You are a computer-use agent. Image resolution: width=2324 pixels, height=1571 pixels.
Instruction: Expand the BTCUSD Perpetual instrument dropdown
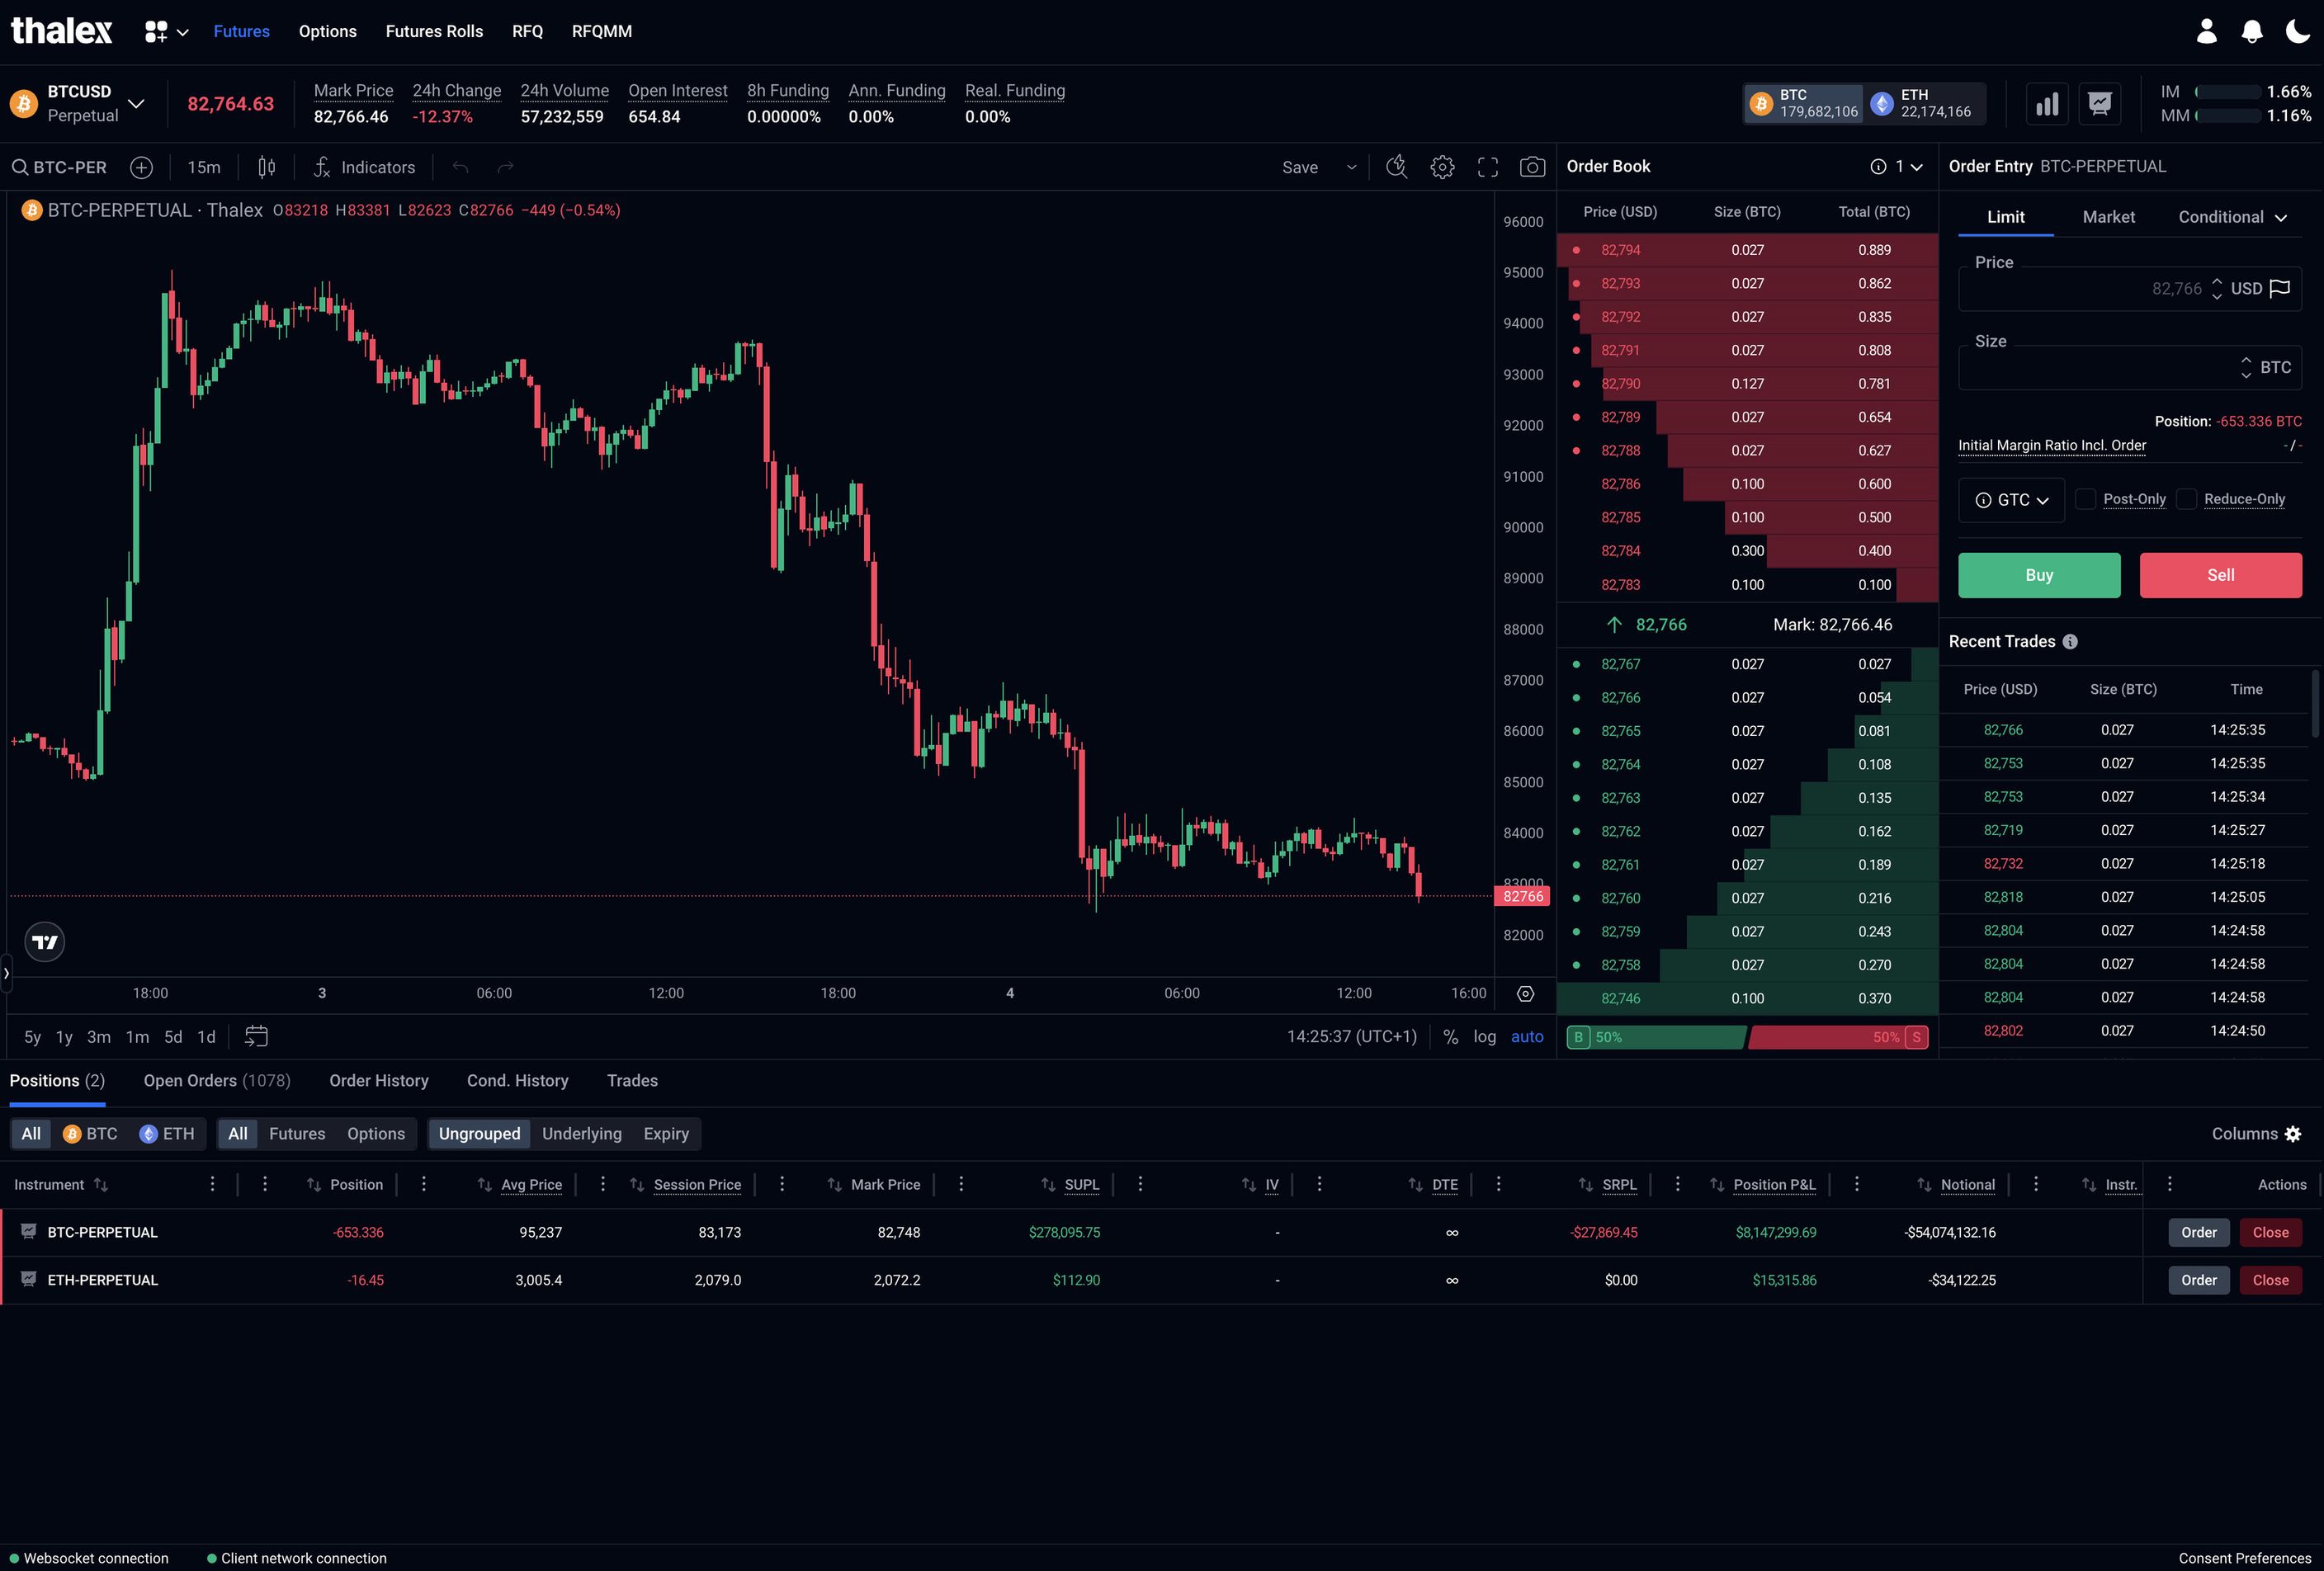coord(136,104)
